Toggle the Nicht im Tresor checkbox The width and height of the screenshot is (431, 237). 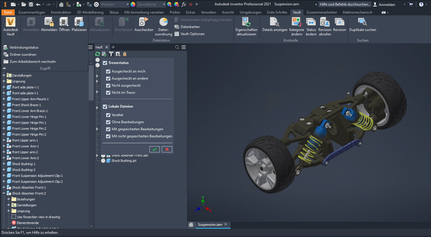tap(108, 93)
